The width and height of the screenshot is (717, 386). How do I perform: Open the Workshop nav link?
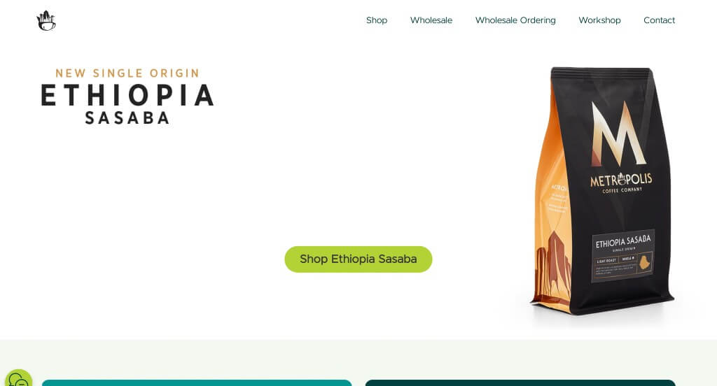tap(599, 20)
